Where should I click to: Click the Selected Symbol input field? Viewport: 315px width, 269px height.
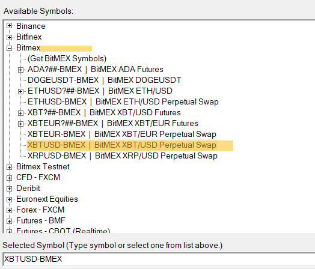click(159, 259)
